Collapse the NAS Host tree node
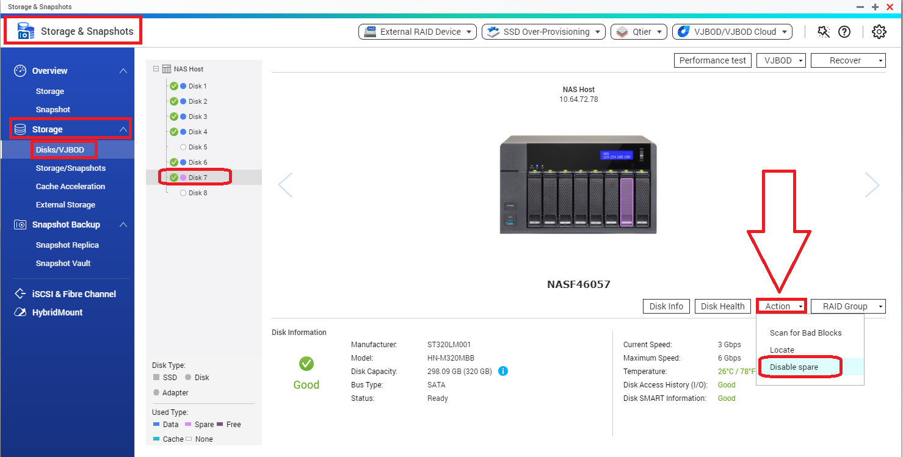 pos(156,69)
